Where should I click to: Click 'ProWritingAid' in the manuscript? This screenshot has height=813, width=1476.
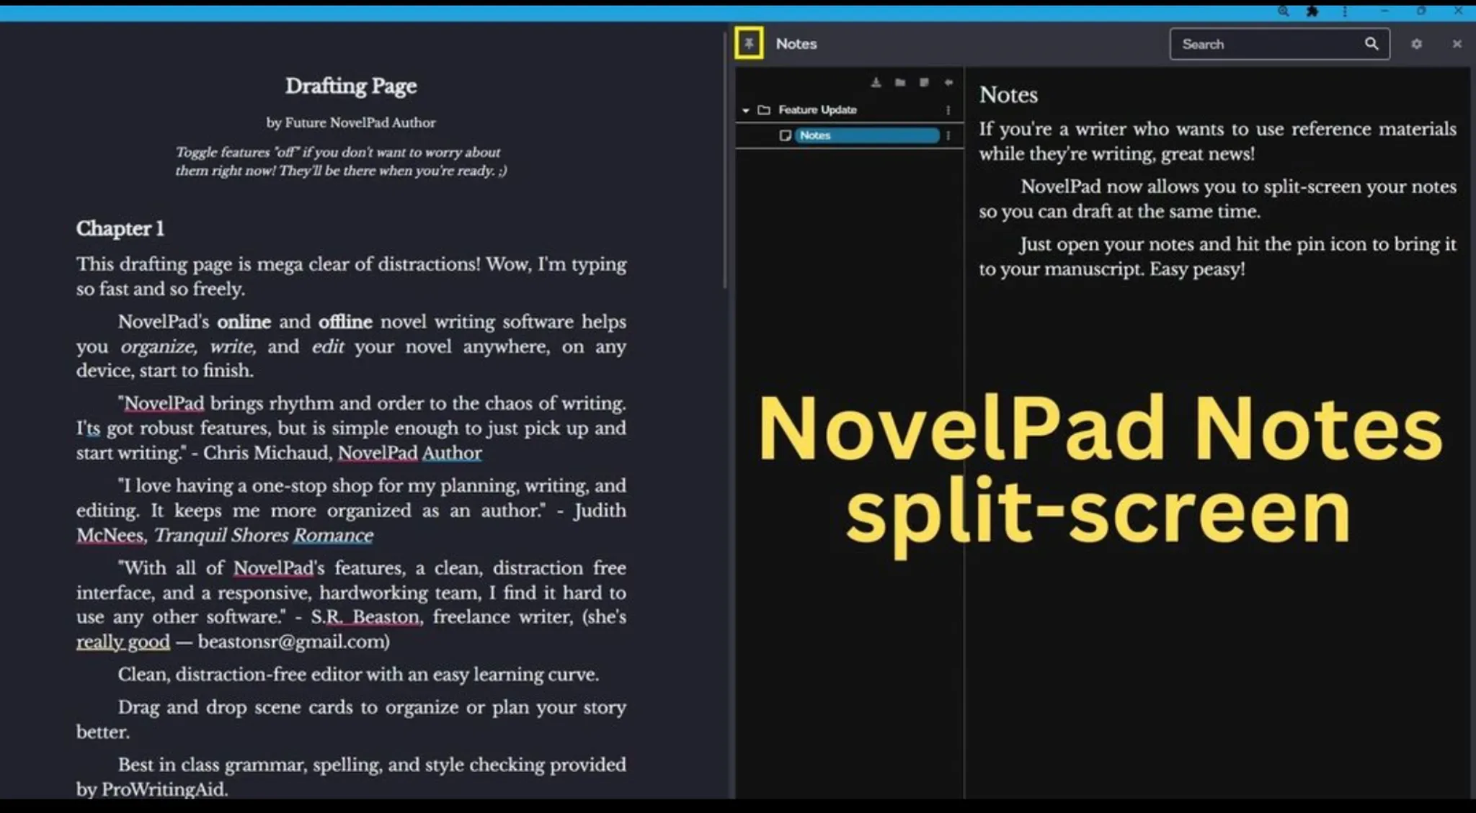click(x=164, y=789)
